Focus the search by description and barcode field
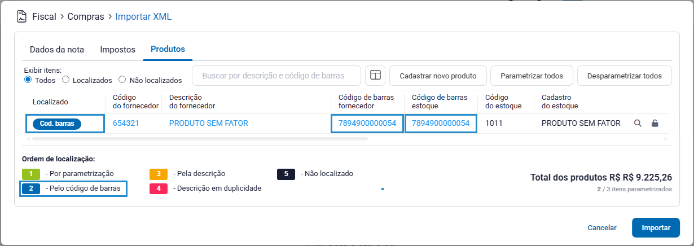Image resolution: width=694 pixels, height=246 pixels. tap(276, 75)
